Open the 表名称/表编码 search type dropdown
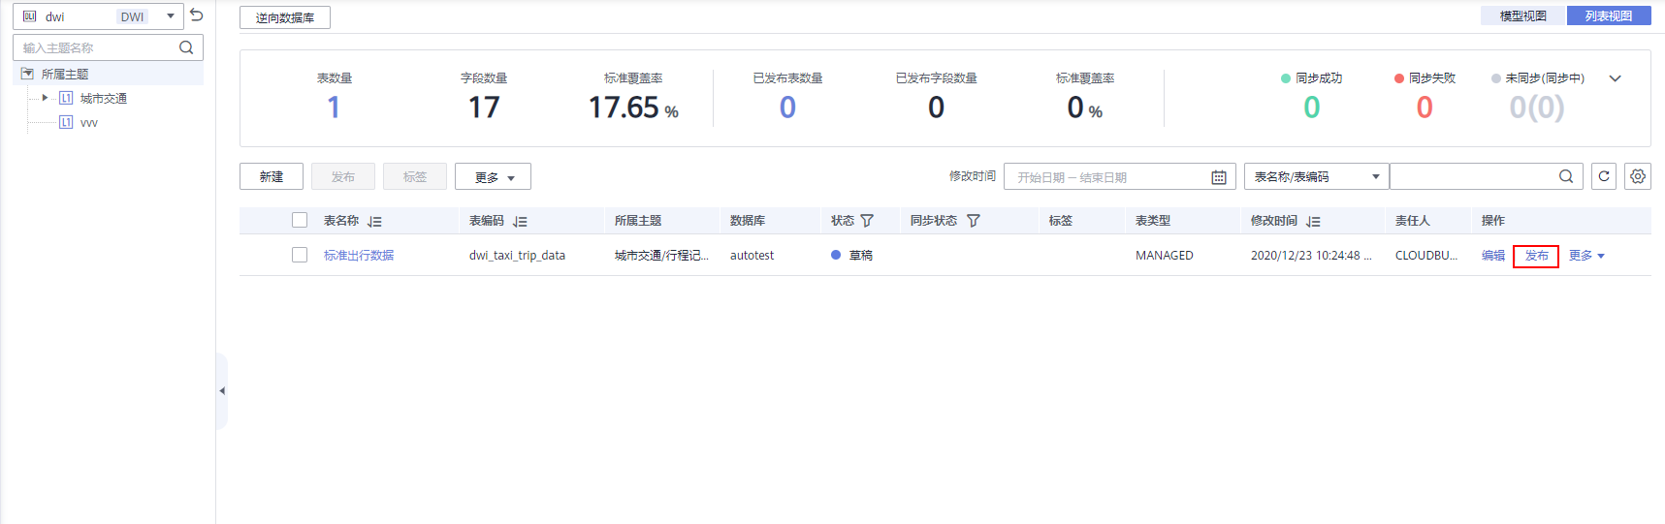The width and height of the screenshot is (1665, 524). coord(1316,176)
